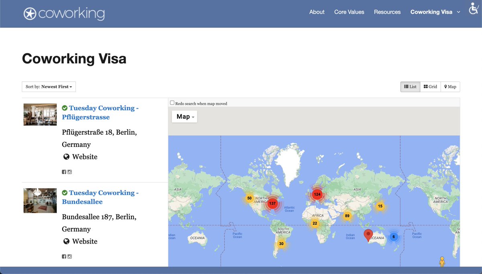Click the 89 cluster marker on the map
The height and width of the screenshot is (274, 482).
tap(347, 216)
